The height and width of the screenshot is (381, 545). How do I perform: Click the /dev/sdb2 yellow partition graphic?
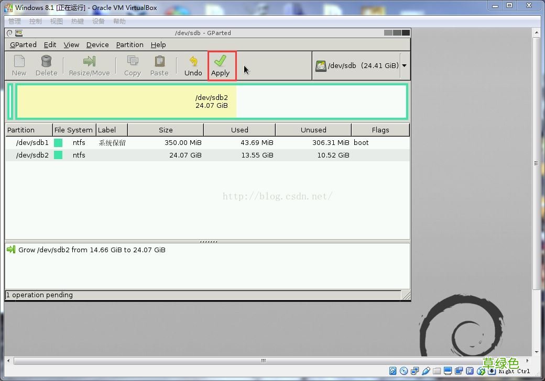coord(126,102)
